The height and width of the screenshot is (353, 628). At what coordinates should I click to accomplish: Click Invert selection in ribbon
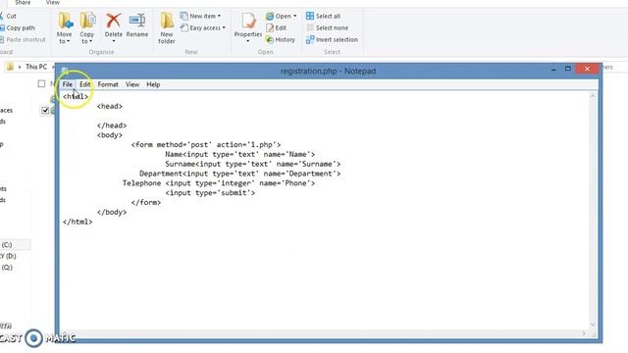click(332, 39)
